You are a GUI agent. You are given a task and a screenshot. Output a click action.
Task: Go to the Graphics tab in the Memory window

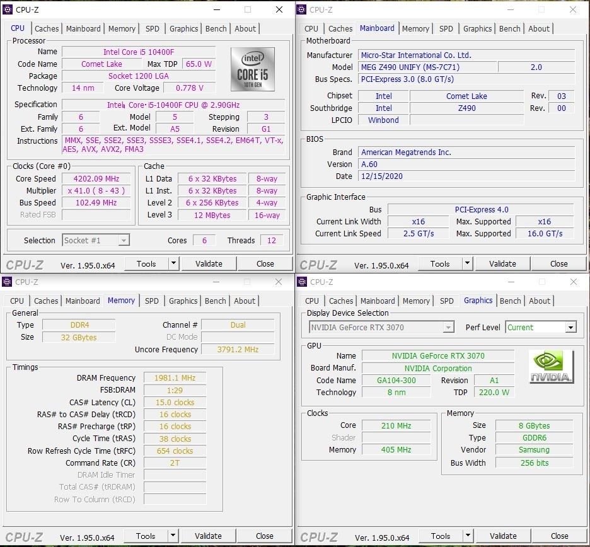point(183,301)
